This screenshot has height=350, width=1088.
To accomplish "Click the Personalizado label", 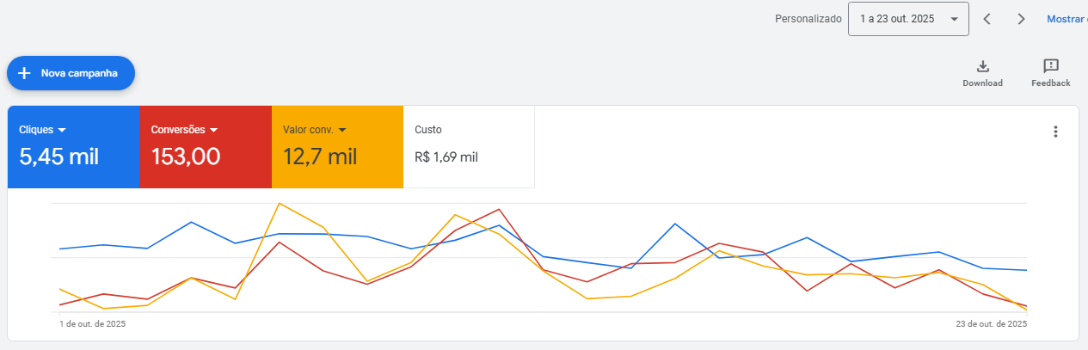I will click(x=808, y=19).
